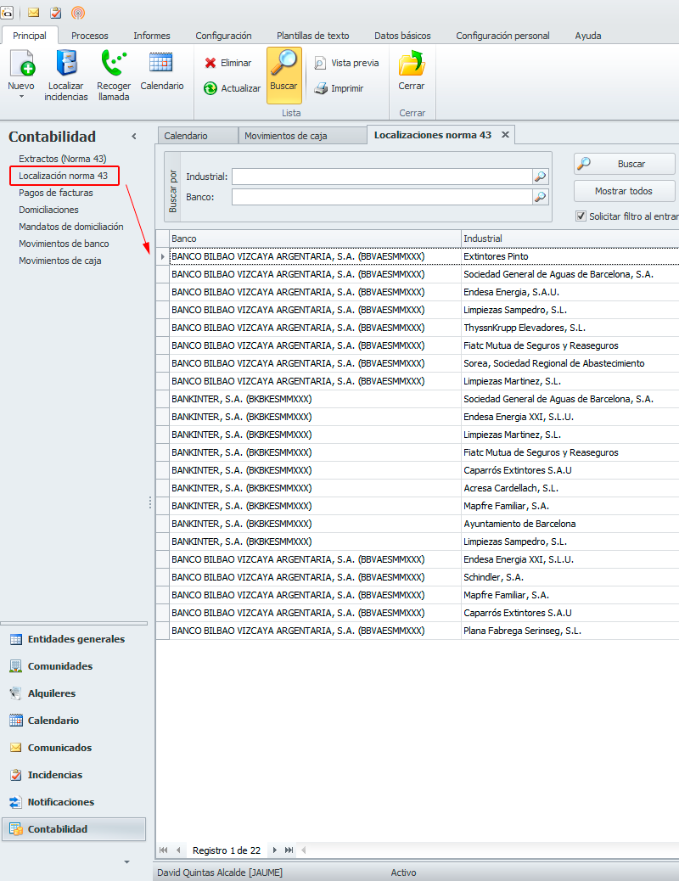The width and height of the screenshot is (679, 881).
Task: Open the Ayuda tab
Action: [x=588, y=36]
